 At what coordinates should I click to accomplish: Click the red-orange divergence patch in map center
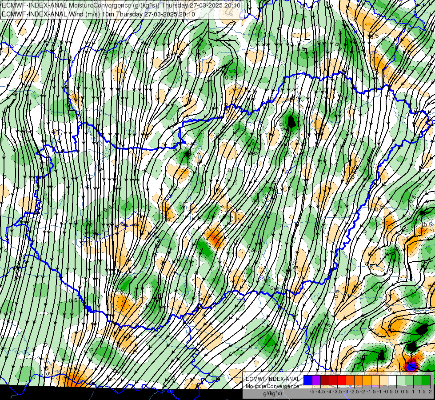216,238
